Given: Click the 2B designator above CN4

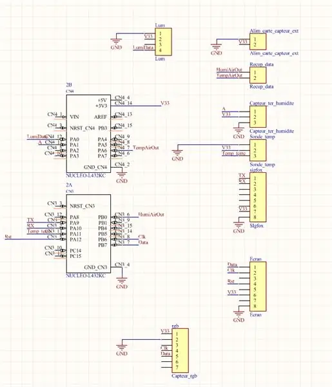Looking at the screenshot, I should coord(69,84).
